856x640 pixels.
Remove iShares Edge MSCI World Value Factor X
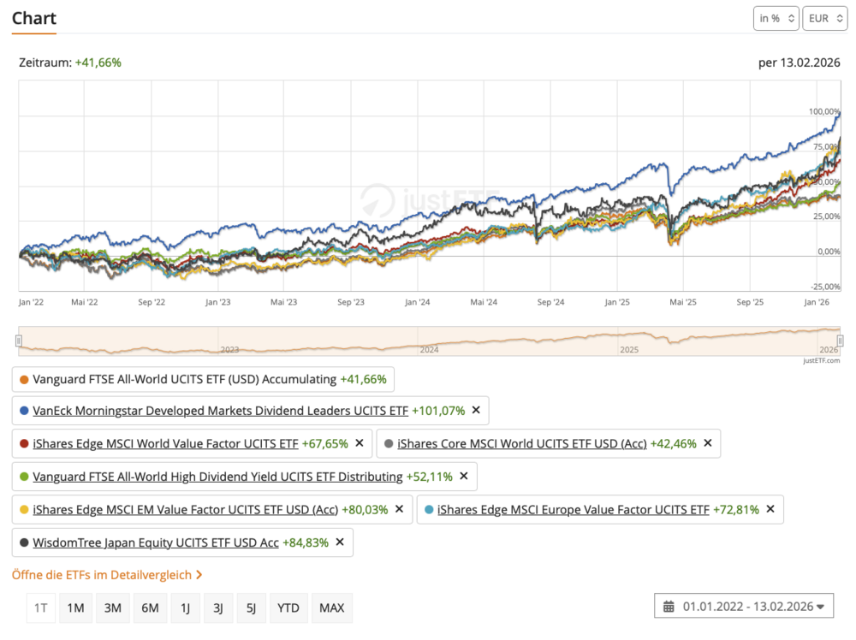[360, 443]
